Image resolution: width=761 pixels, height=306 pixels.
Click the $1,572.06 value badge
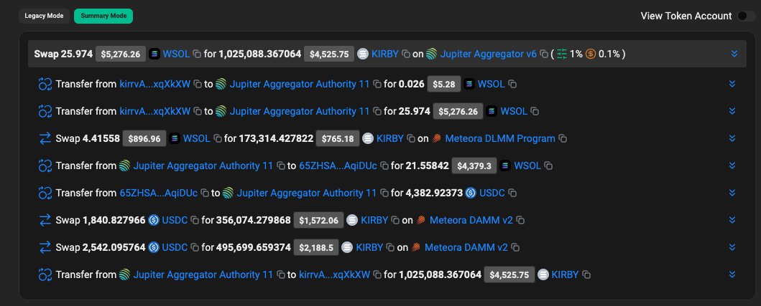pyautogui.click(x=318, y=220)
